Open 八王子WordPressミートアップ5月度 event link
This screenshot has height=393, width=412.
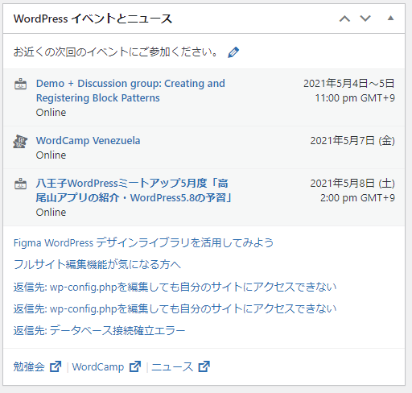(134, 191)
